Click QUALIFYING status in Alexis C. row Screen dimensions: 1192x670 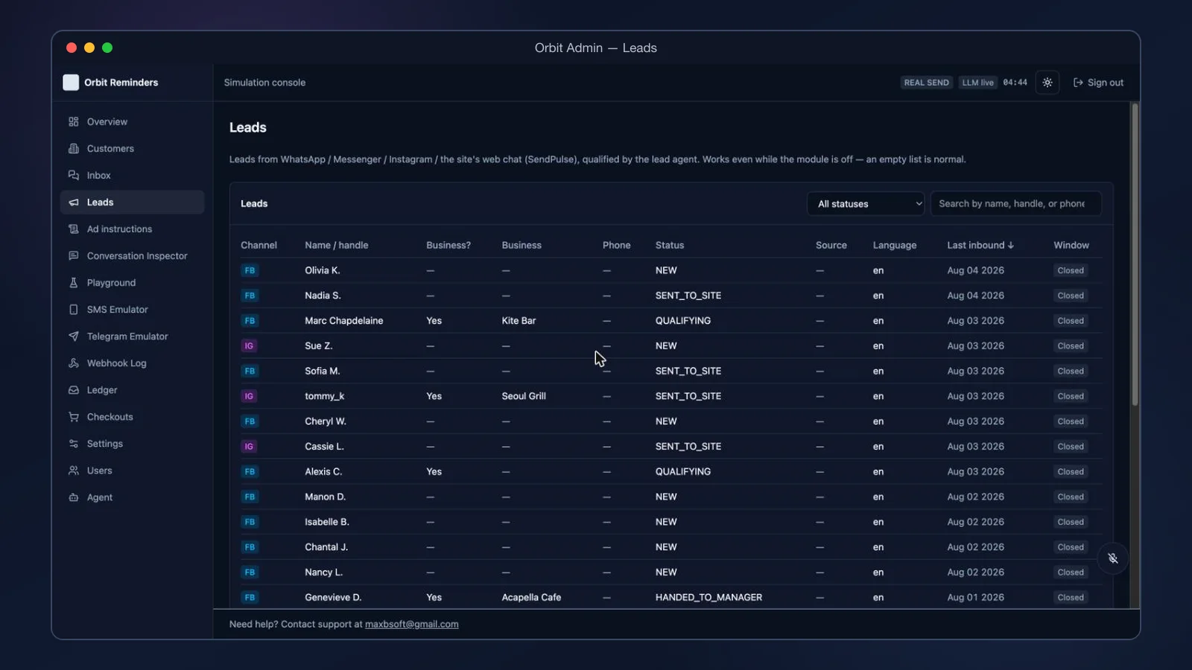tap(683, 471)
